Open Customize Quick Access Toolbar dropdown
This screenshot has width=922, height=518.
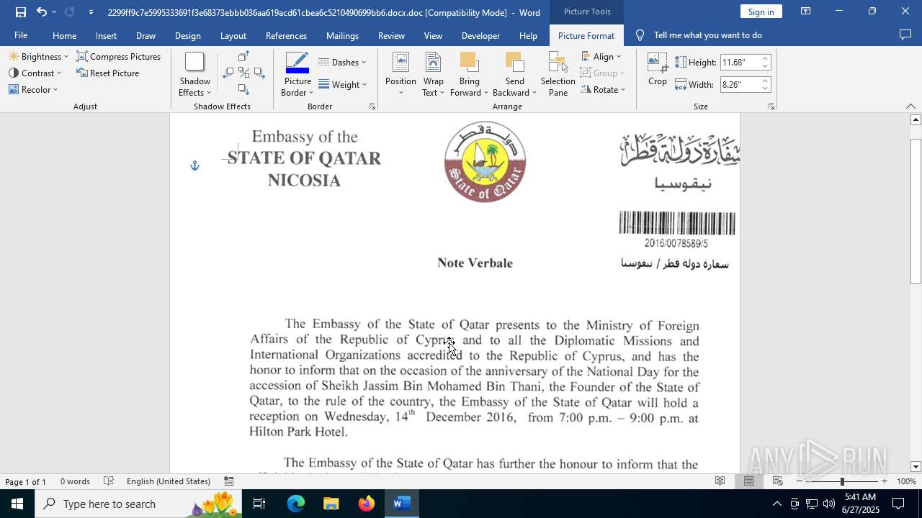[x=91, y=12]
